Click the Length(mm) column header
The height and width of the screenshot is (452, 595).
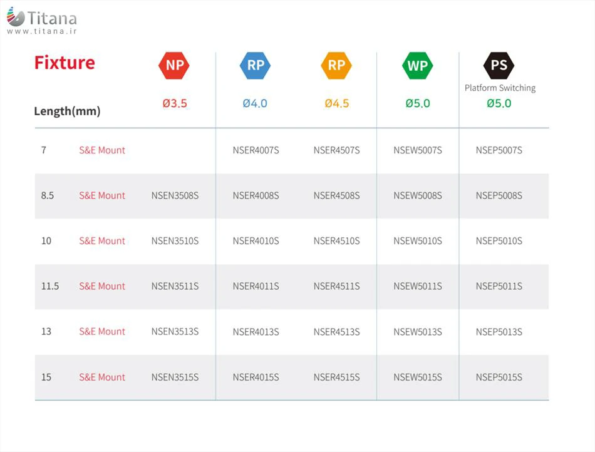pos(67,111)
